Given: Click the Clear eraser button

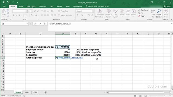Looking at the screenshot, I should (142, 16).
